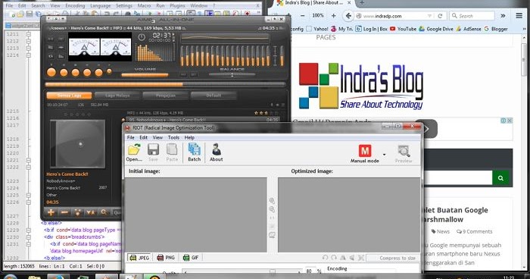Open the About icon in RIOT
The image size is (530, 279).
[217, 149]
